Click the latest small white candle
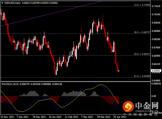Image resolution: width=162 pixels, height=119 pixels. pos(119,71)
